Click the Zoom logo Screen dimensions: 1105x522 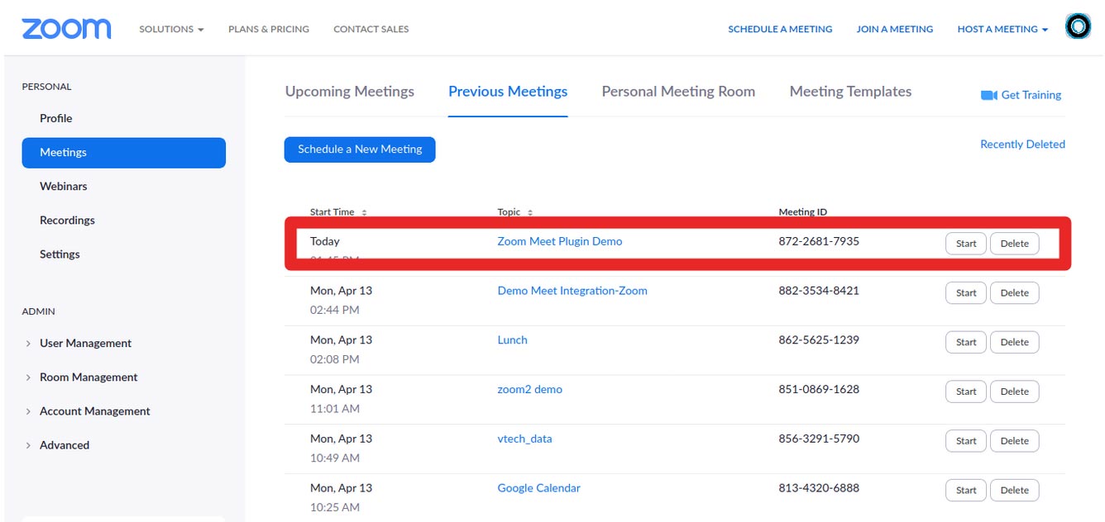(x=66, y=29)
